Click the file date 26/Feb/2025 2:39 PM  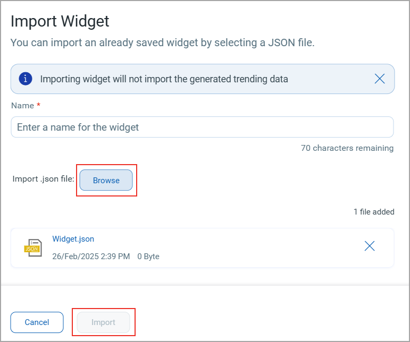[91, 256]
